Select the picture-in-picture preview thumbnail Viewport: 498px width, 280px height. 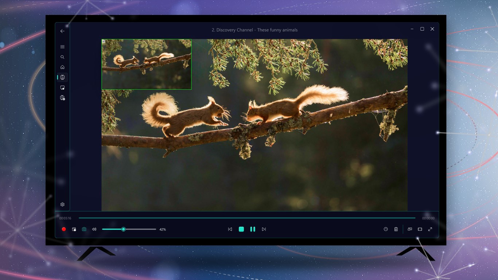[147, 64]
